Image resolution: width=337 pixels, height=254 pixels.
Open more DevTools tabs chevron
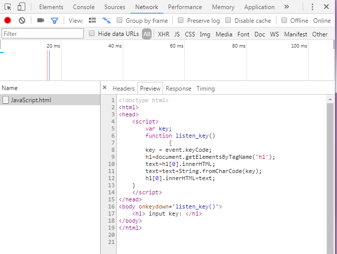click(x=286, y=7)
